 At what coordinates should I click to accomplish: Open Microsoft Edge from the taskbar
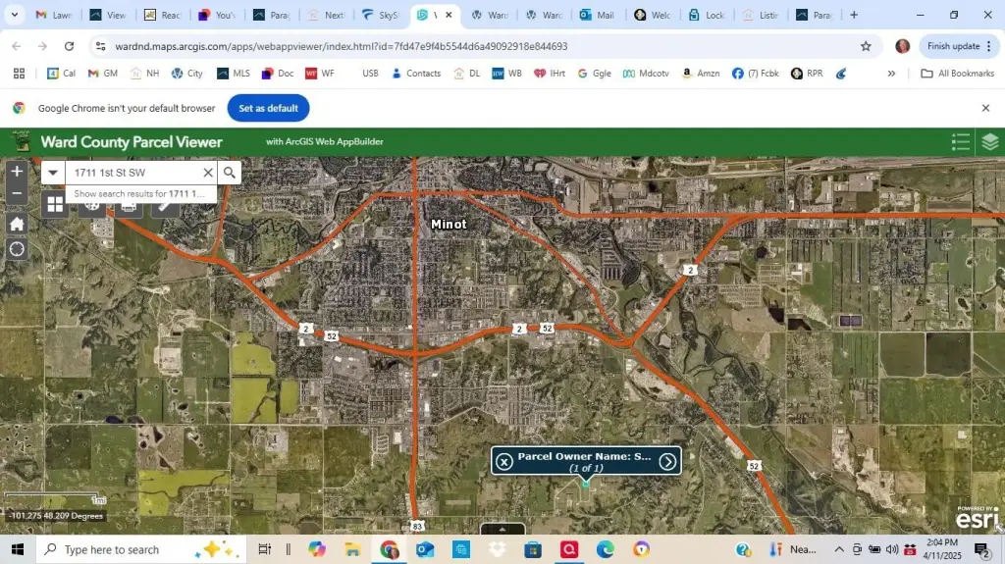pyautogui.click(x=605, y=549)
